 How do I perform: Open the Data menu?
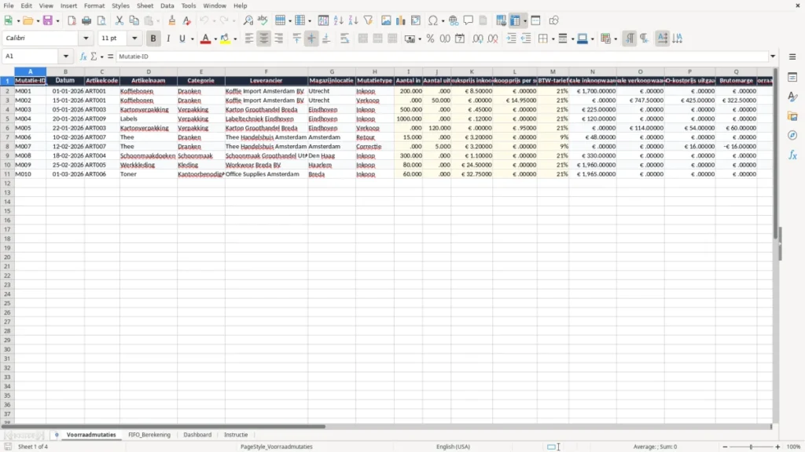pos(167,5)
